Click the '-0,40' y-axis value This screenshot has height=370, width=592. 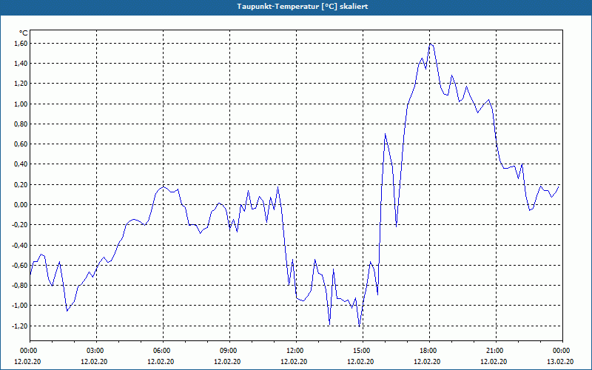tap(20, 245)
